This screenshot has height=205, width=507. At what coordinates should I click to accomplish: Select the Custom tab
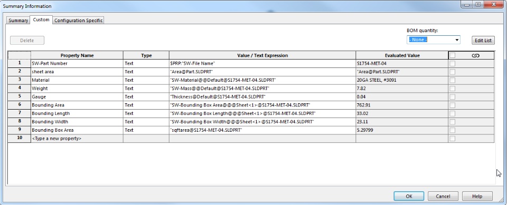pyautogui.click(x=41, y=19)
